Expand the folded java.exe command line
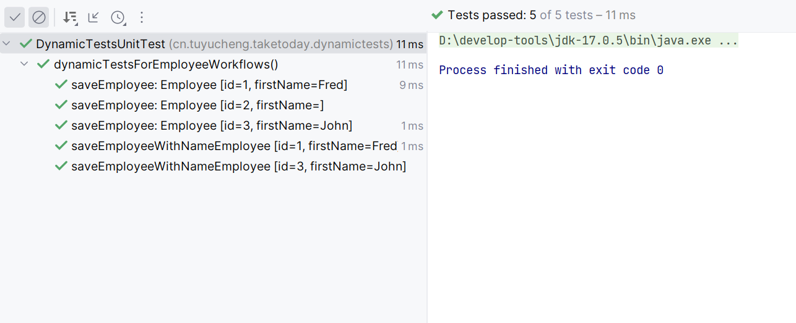The width and height of the screenshot is (796, 323). [x=728, y=41]
